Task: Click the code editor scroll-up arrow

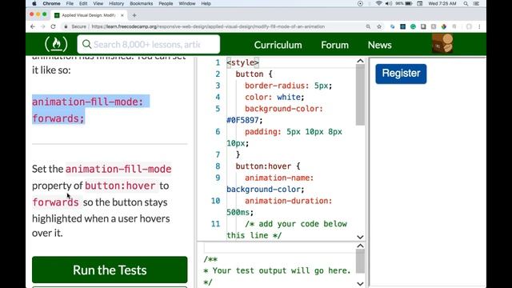Action: tap(360, 61)
